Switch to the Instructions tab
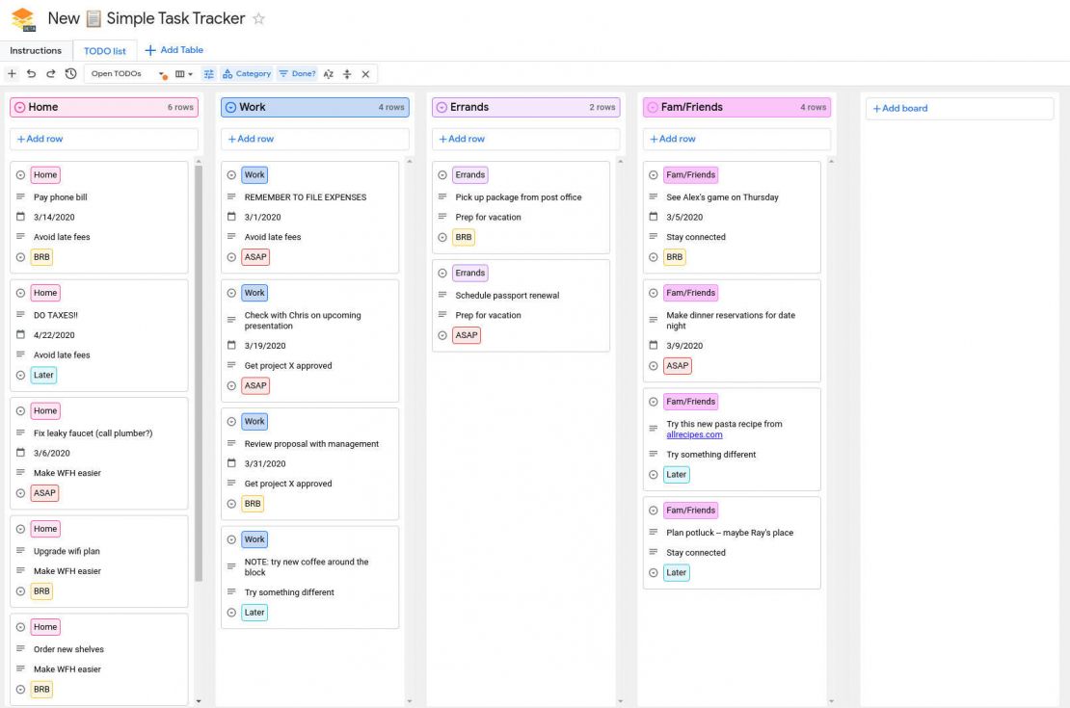This screenshot has width=1070, height=708. click(x=36, y=50)
